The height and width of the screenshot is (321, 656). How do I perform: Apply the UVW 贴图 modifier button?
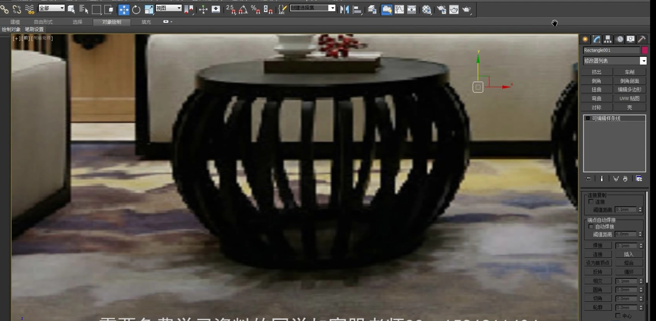pyautogui.click(x=629, y=98)
